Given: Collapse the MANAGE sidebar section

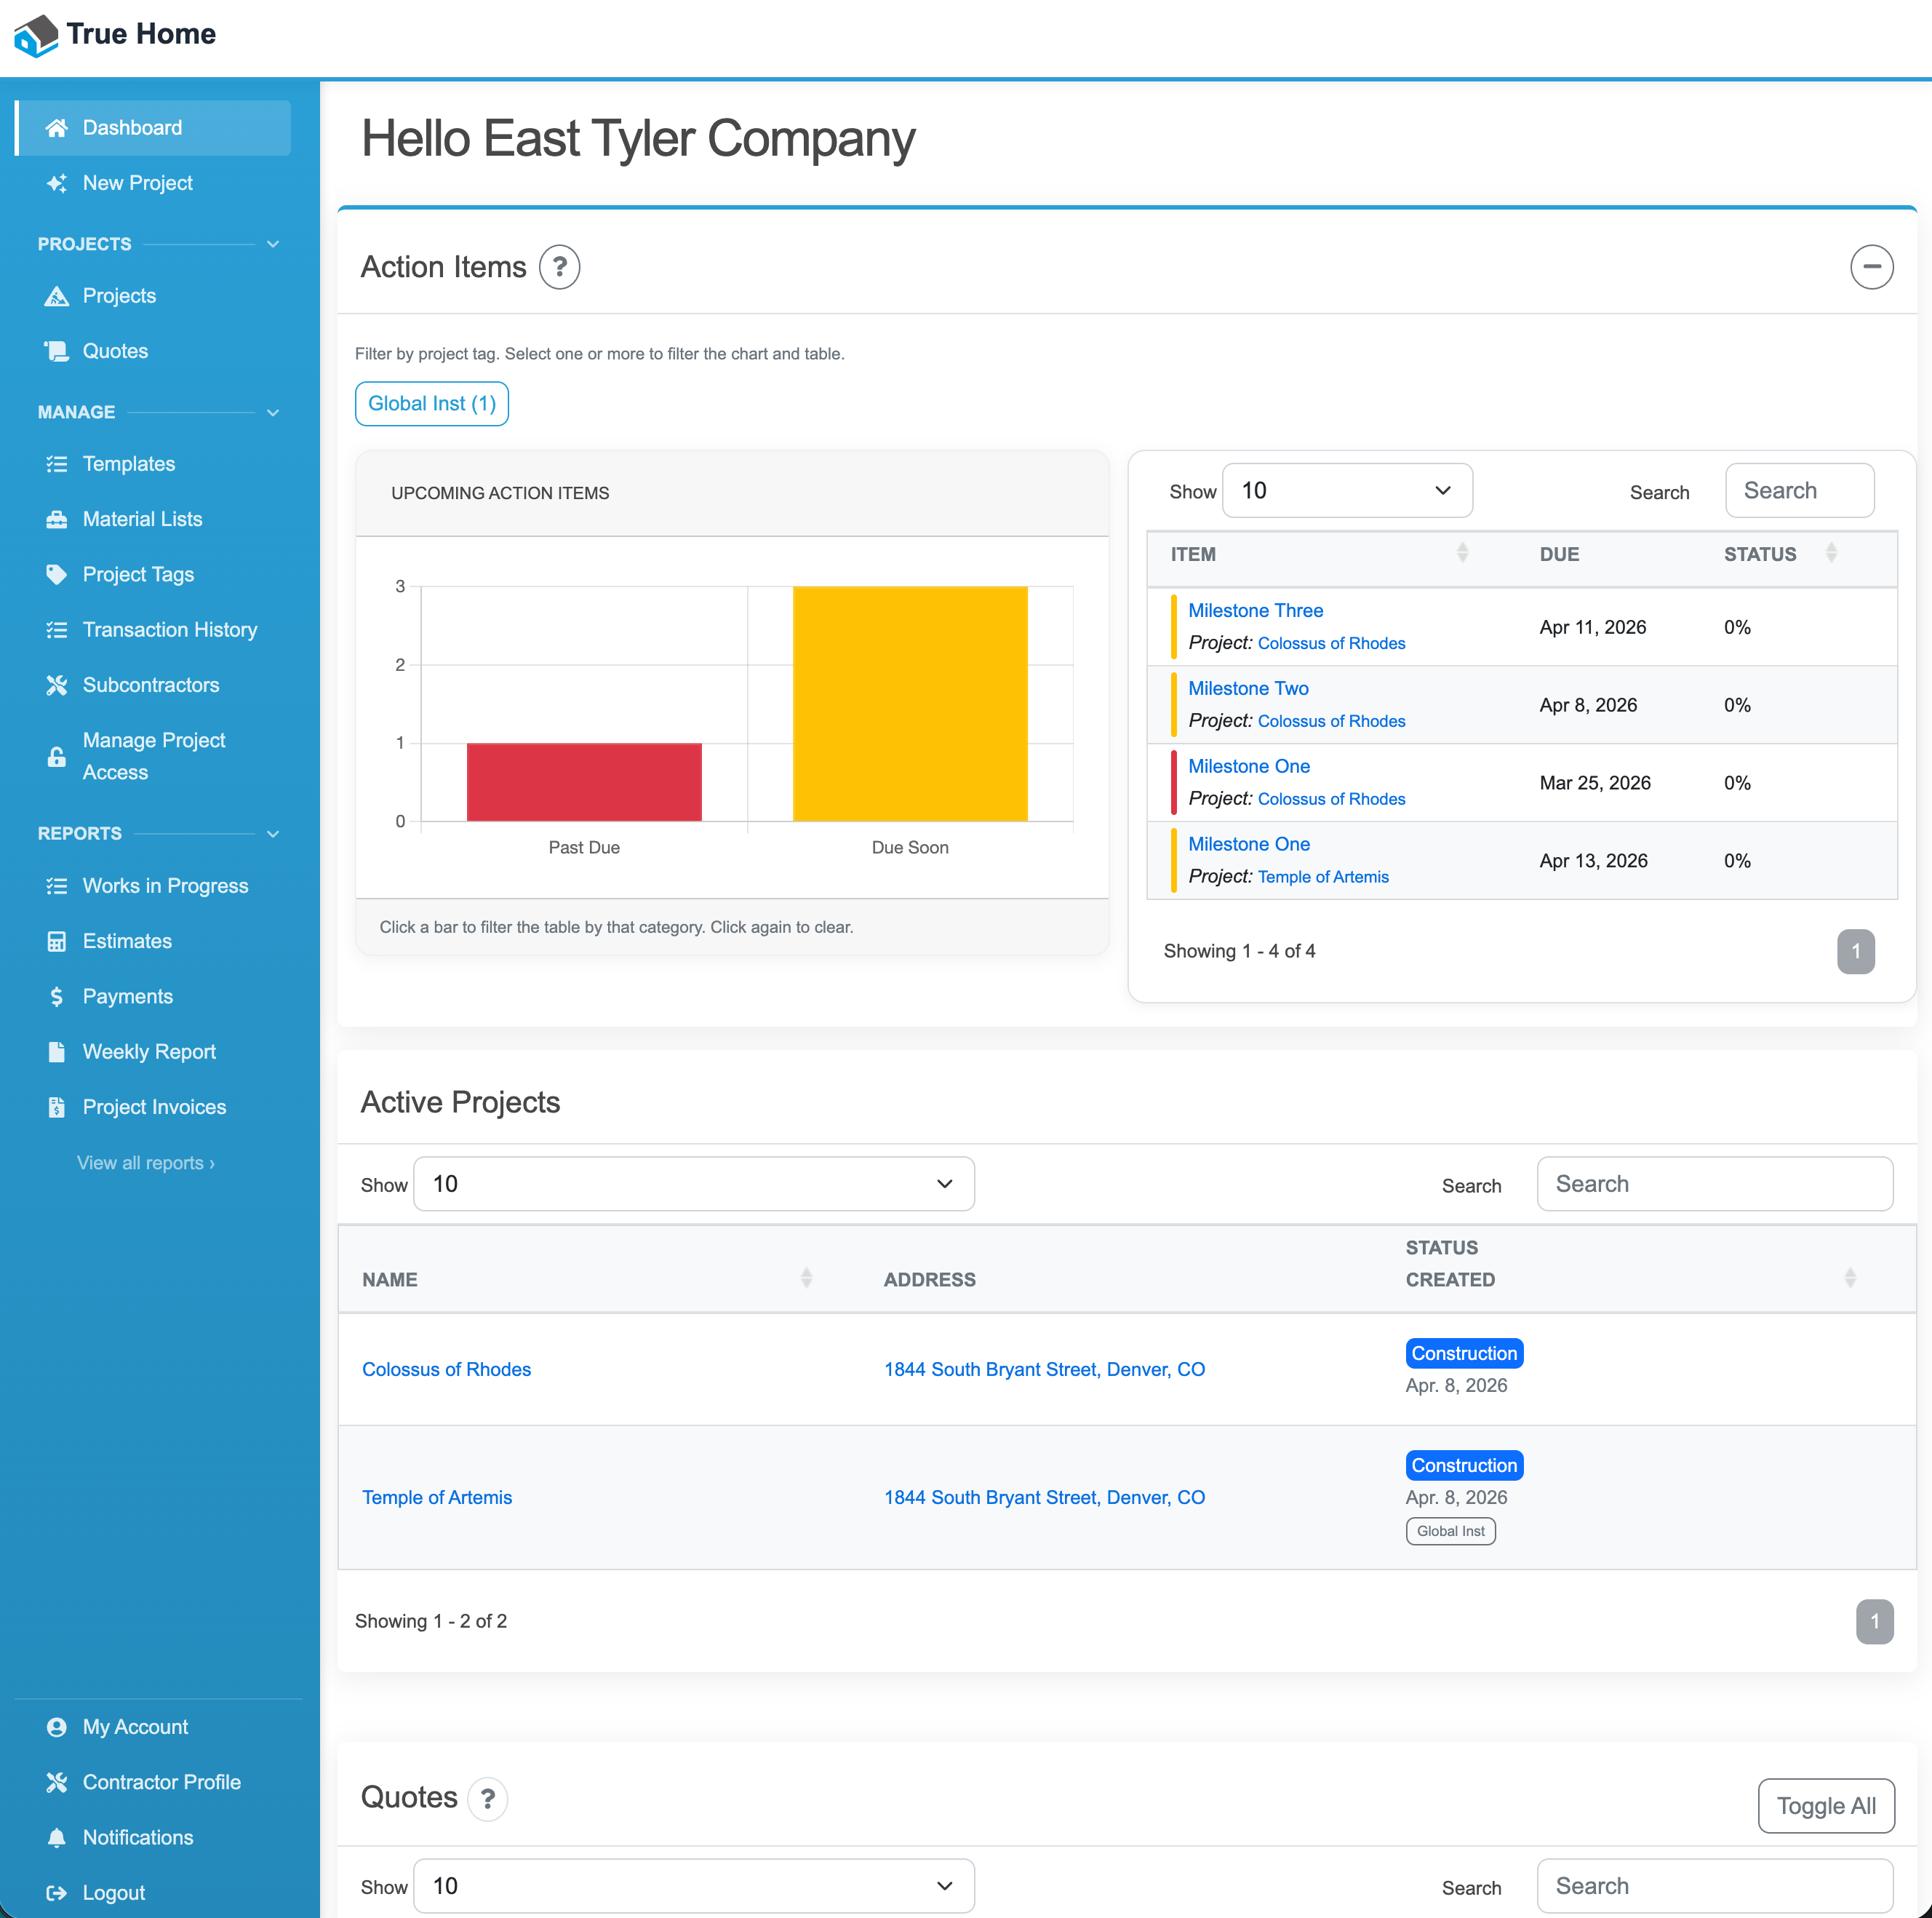Looking at the screenshot, I should [273, 413].
